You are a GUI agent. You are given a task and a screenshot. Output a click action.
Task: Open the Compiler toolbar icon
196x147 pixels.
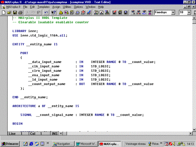pos(72,12)
